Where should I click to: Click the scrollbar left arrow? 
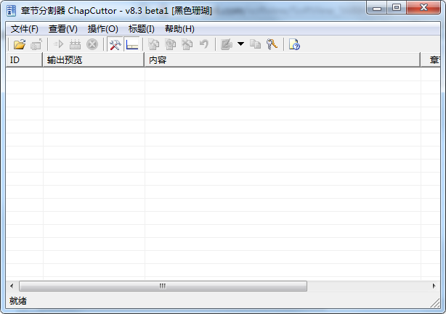coord(12,286)
